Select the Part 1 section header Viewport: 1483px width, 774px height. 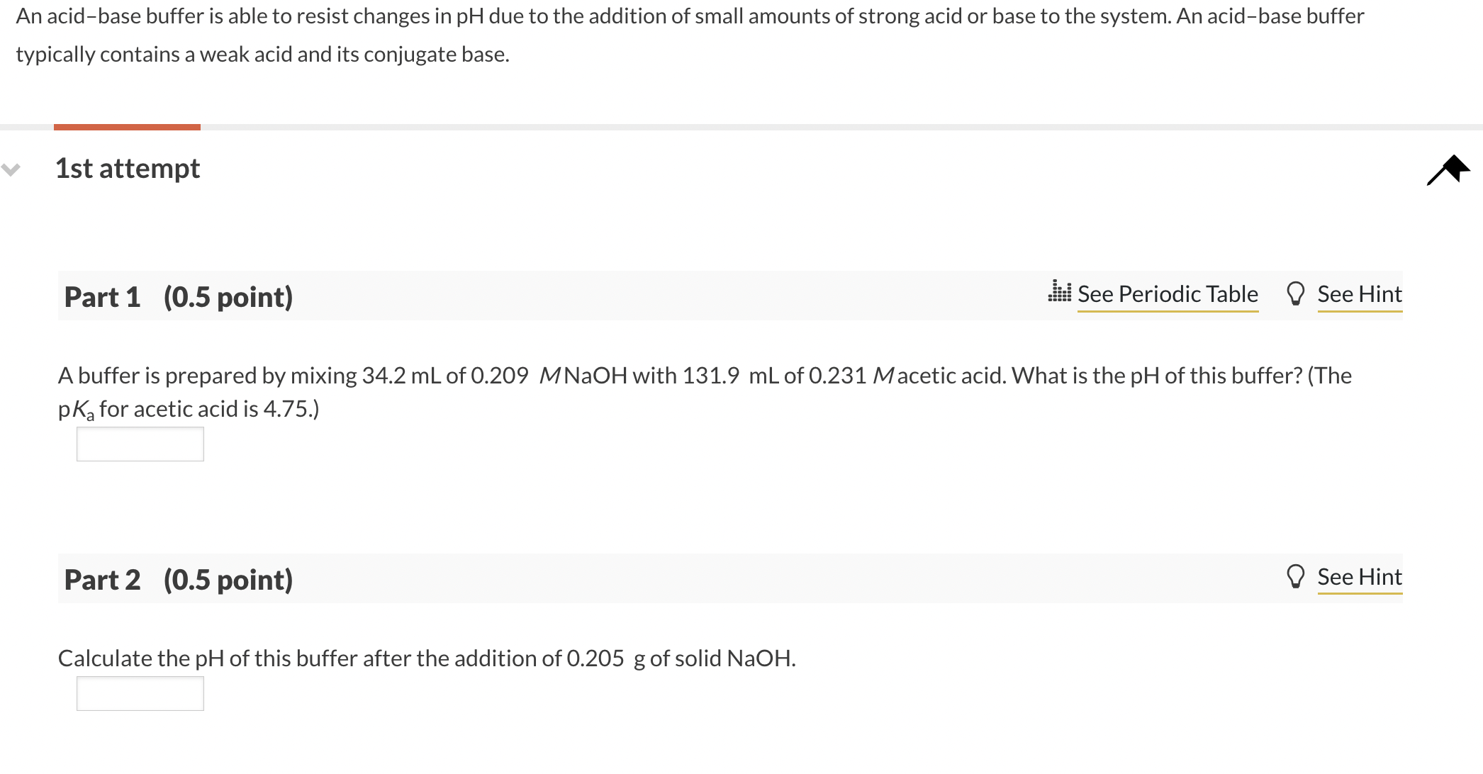coord(177,297)
